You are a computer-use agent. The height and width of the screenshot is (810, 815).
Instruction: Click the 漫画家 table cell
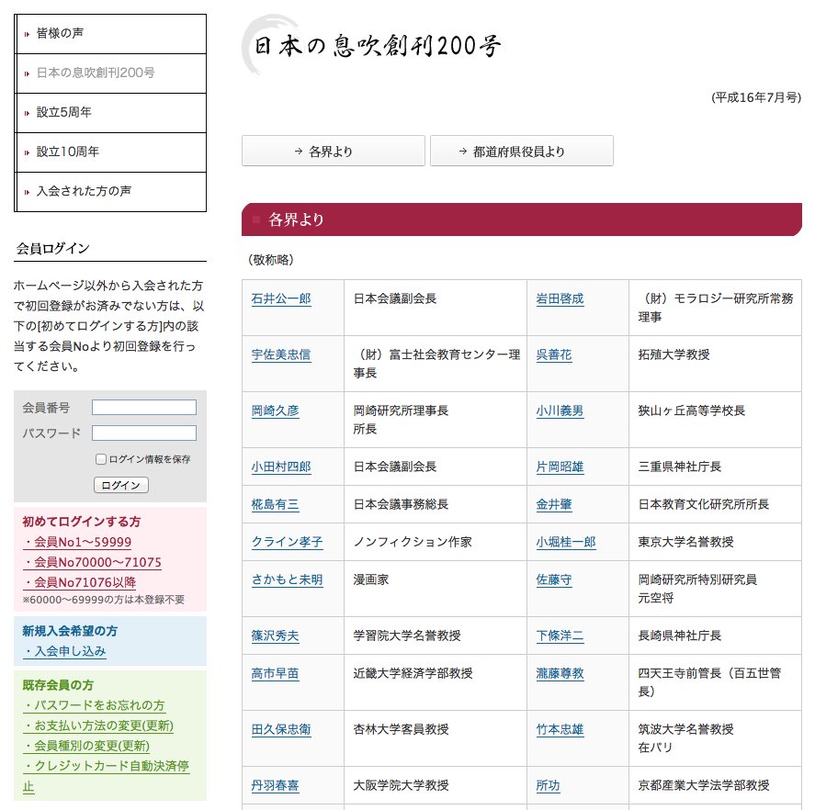tap(436, 589)
